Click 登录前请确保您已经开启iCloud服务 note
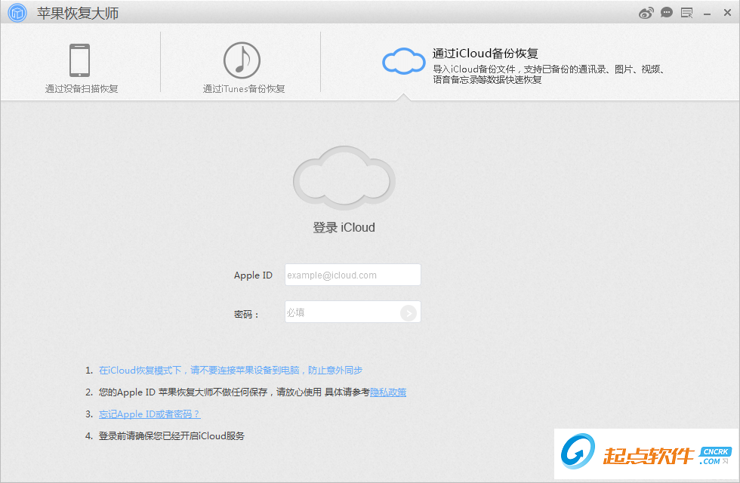This screenshot has height=483, width=740. (x=171, y=436)
